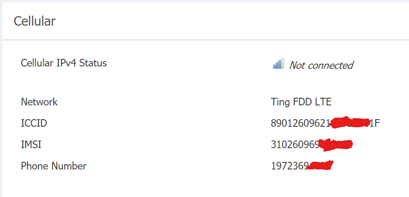Viewport: 409px width, 197px height.
Task: Click the blank area below the Phone Number row
Action: (x=205, y=186)
